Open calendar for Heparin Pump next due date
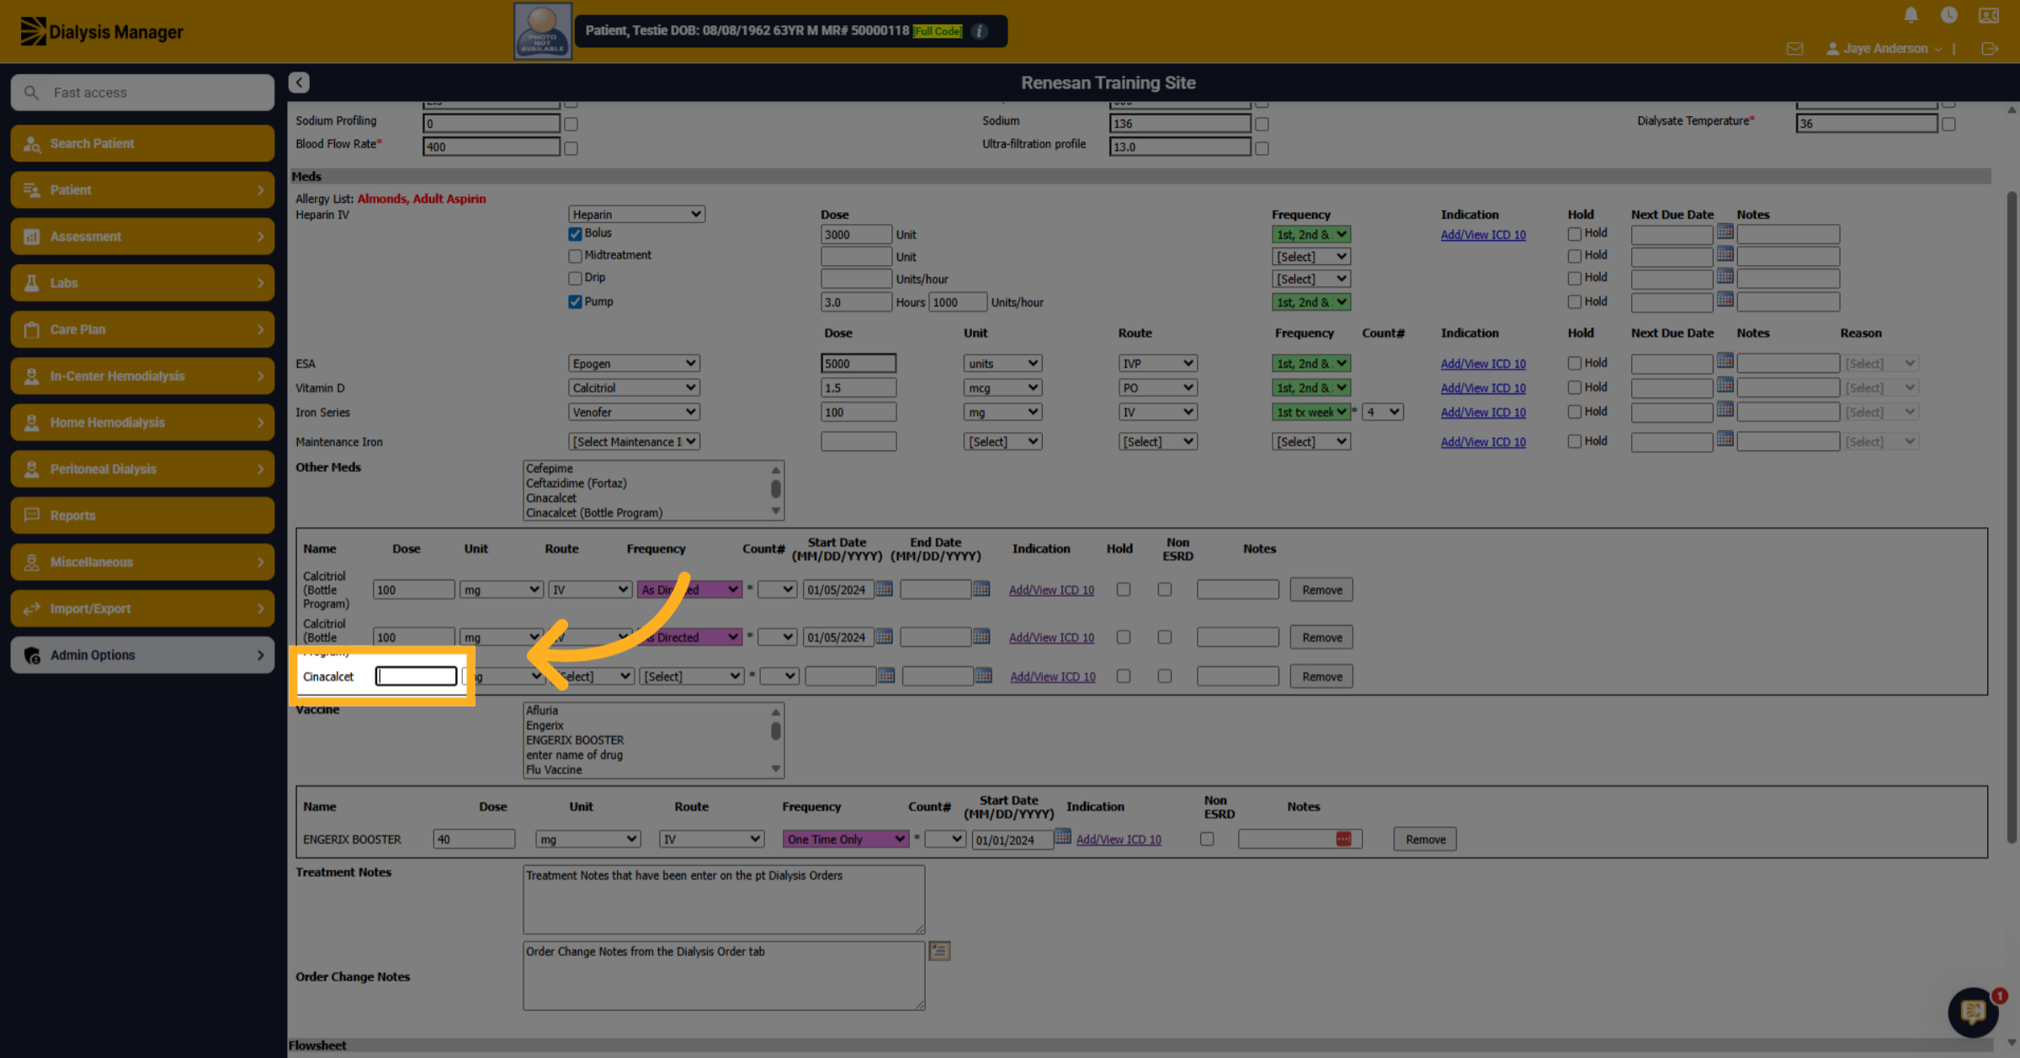Image resolution: width=2020 pixels, height=1058 pixels. coord(1725,299)
